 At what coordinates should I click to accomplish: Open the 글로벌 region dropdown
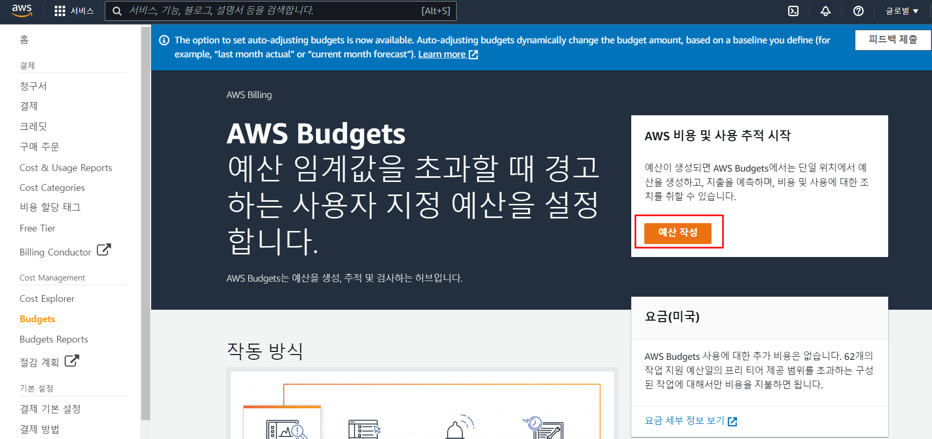tap(902, 11)
